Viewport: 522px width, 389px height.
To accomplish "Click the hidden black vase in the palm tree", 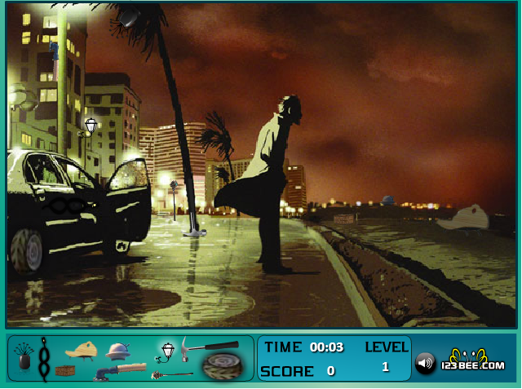I will coord(127,18).
